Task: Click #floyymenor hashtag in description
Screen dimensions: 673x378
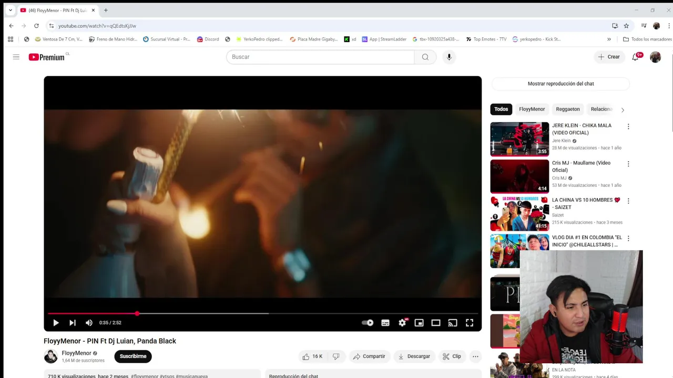Action: coord(145,376)
